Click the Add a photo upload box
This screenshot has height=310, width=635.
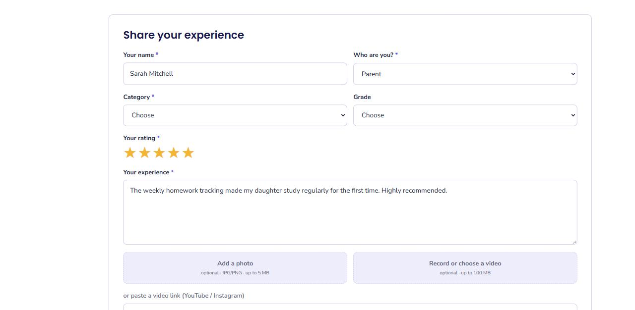tap(235, 268)
